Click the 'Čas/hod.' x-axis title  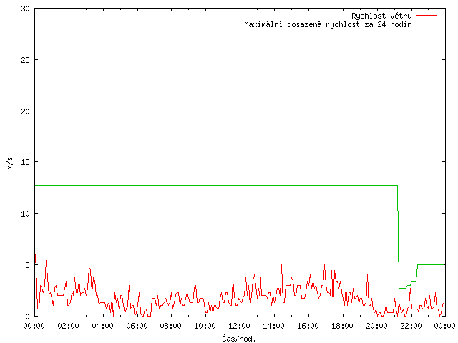tap(239, 339)
